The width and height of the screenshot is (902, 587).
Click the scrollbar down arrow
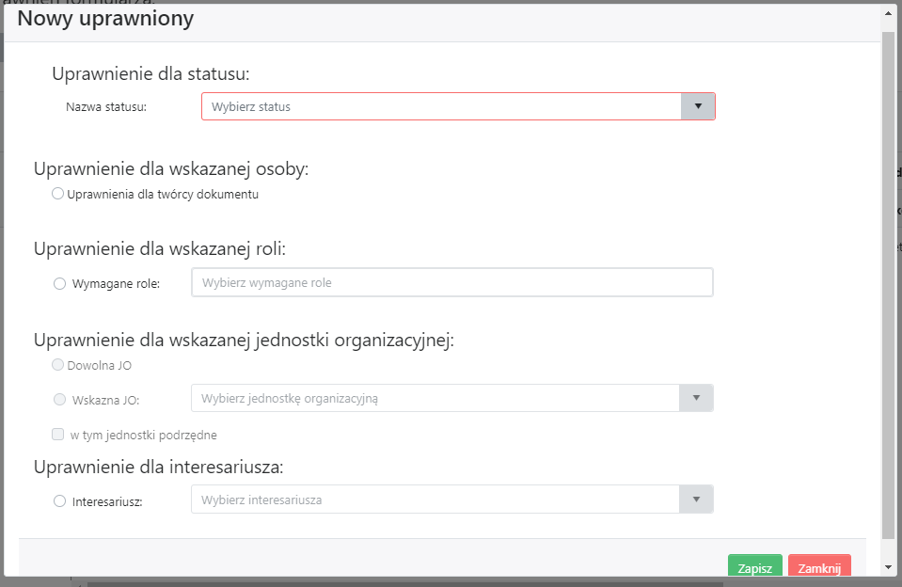(x=889, y=567)
